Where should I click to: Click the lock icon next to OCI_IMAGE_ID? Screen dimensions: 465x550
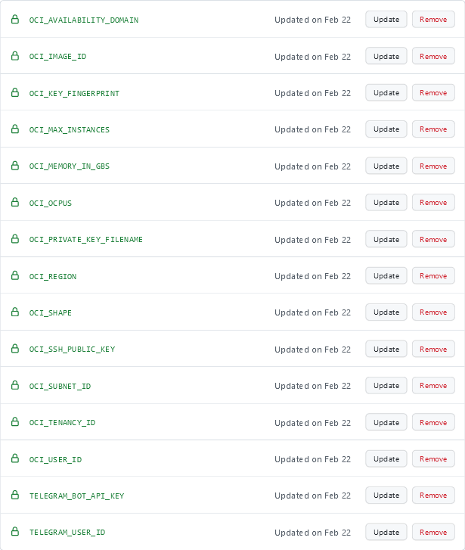[15, 56]
